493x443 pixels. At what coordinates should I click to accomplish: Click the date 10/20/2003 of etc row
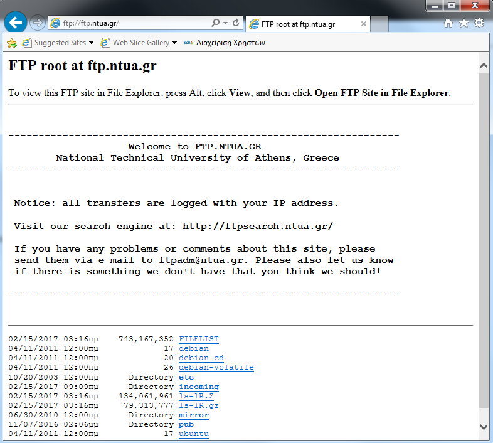click(33, 377)
